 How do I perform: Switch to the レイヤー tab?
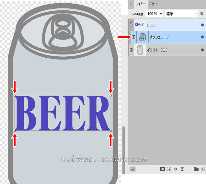[x=141, y=4]
